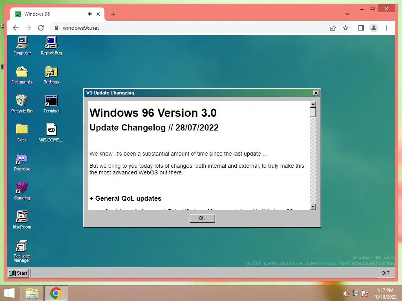
Task: Open the Chrome profile avatar
Action: click(x=374, y=28)
